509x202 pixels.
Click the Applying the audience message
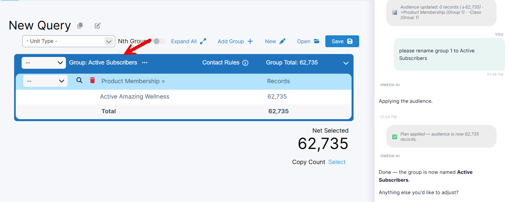[406, 101]
